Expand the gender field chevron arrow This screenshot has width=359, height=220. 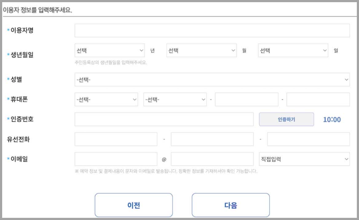346,79
